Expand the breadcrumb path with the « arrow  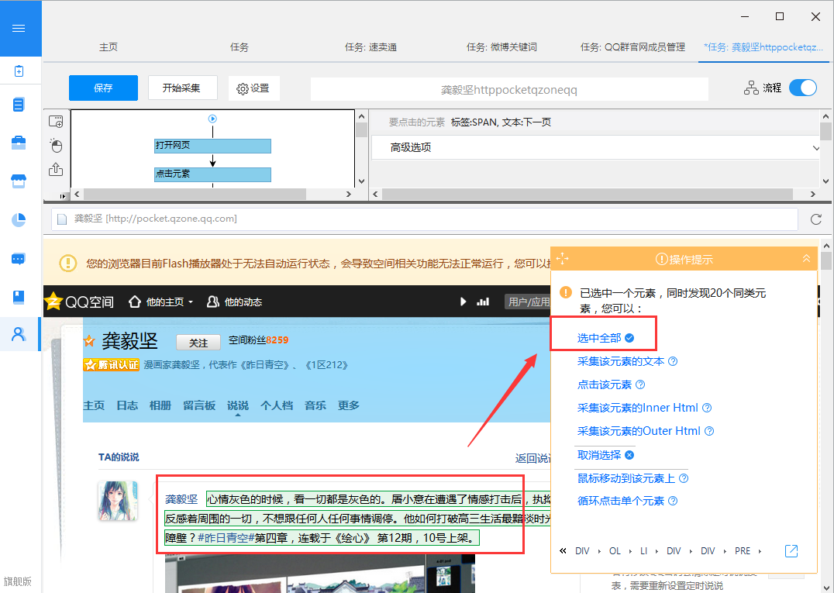563,551
